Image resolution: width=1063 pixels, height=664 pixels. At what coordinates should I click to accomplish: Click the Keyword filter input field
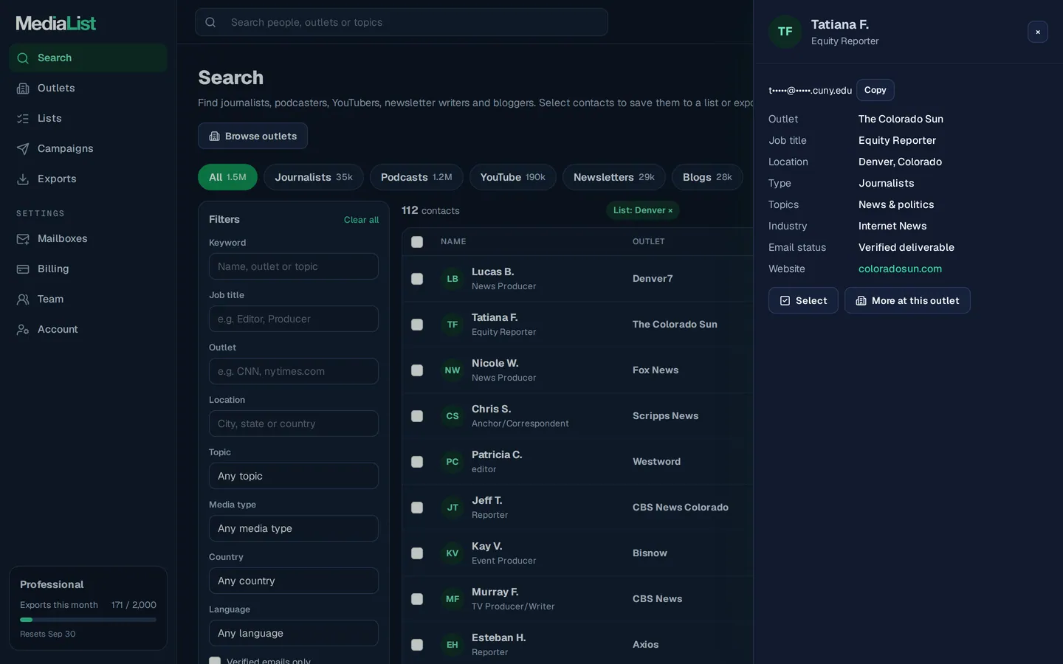pyautogui.click(x=294, y=266)
